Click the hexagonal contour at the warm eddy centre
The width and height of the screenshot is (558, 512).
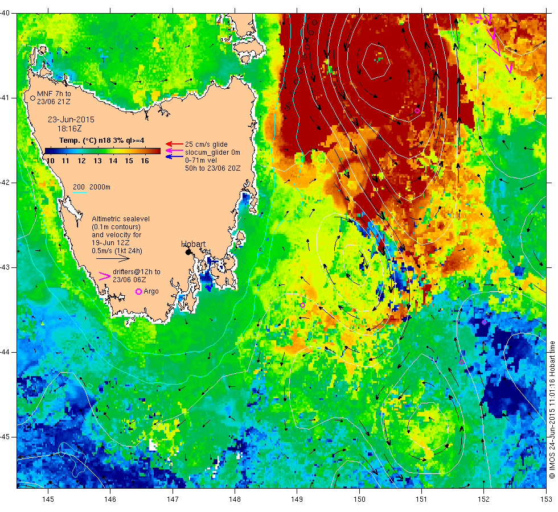376,61
